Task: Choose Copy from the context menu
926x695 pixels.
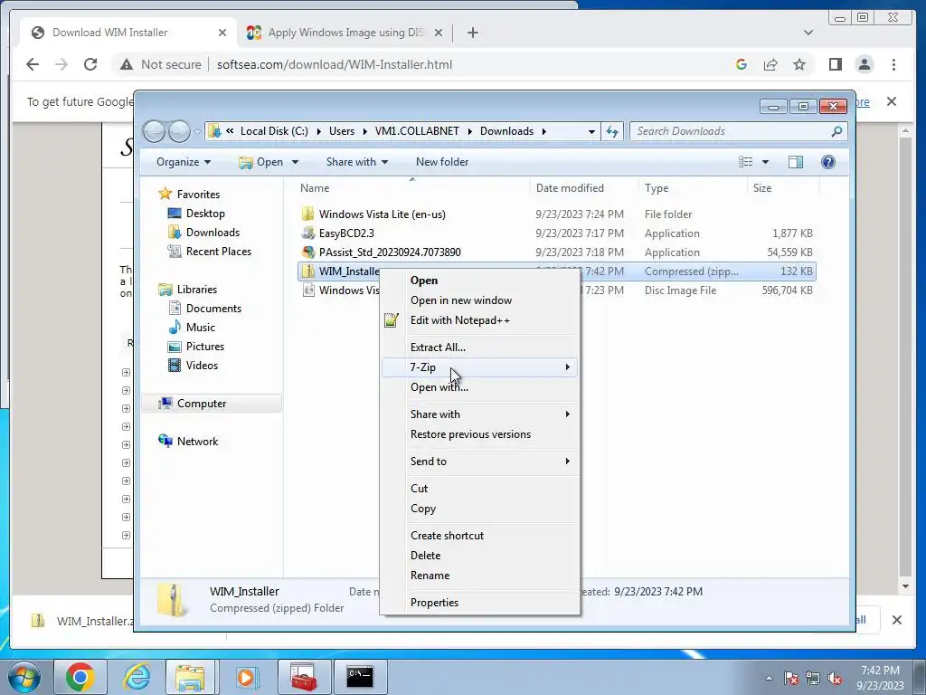Action: point(479,509)
